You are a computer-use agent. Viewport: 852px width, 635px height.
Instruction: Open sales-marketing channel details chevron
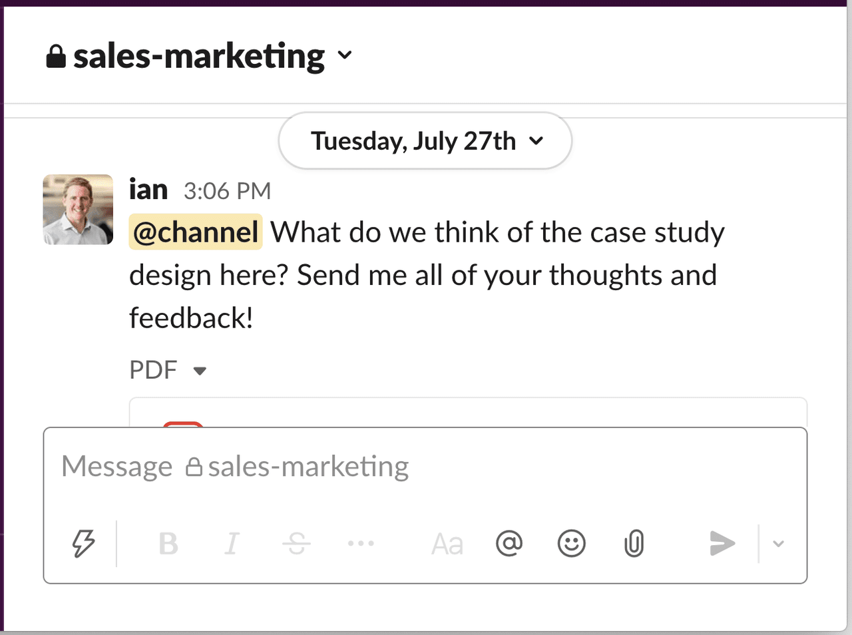[x=345, y=55]
